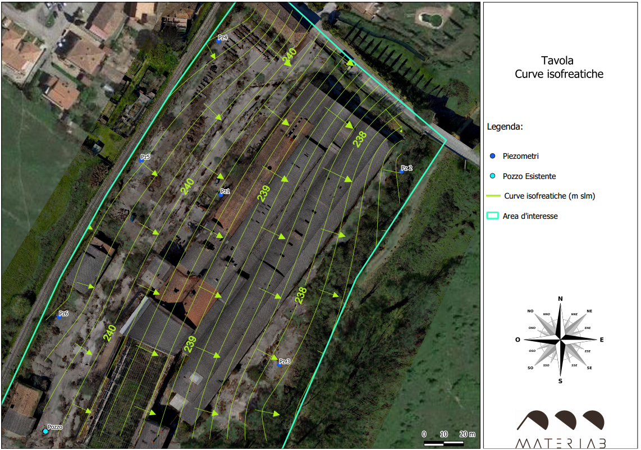Click the Pz 3 piezometer marker

(x=279, y=364)
